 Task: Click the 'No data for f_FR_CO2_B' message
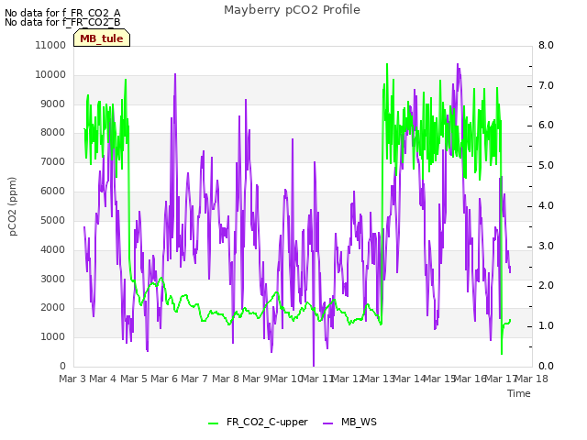(62, 22)
